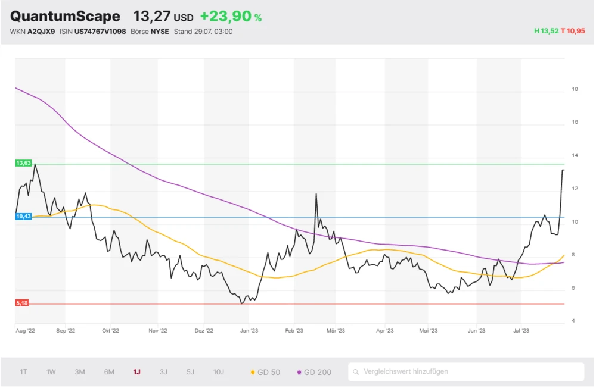Click the QuantumScape stock title
596x388 pixels.
[x=65, y=17]
